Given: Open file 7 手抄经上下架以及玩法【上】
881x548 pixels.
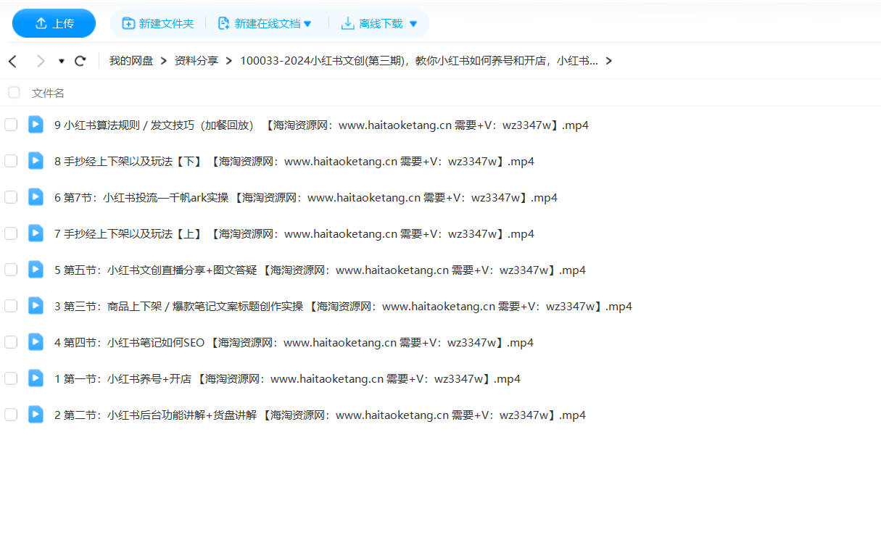Looking at the screenshot, I should (x=294, y=233).
